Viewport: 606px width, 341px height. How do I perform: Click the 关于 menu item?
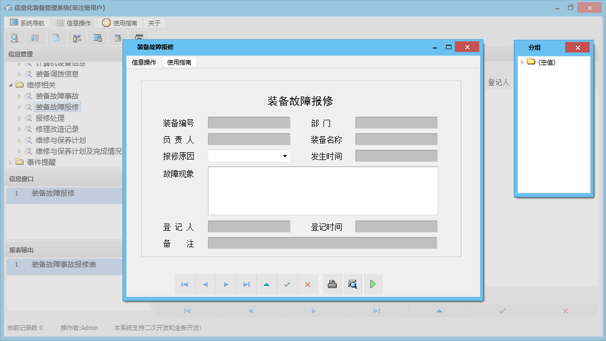point(153,23)
